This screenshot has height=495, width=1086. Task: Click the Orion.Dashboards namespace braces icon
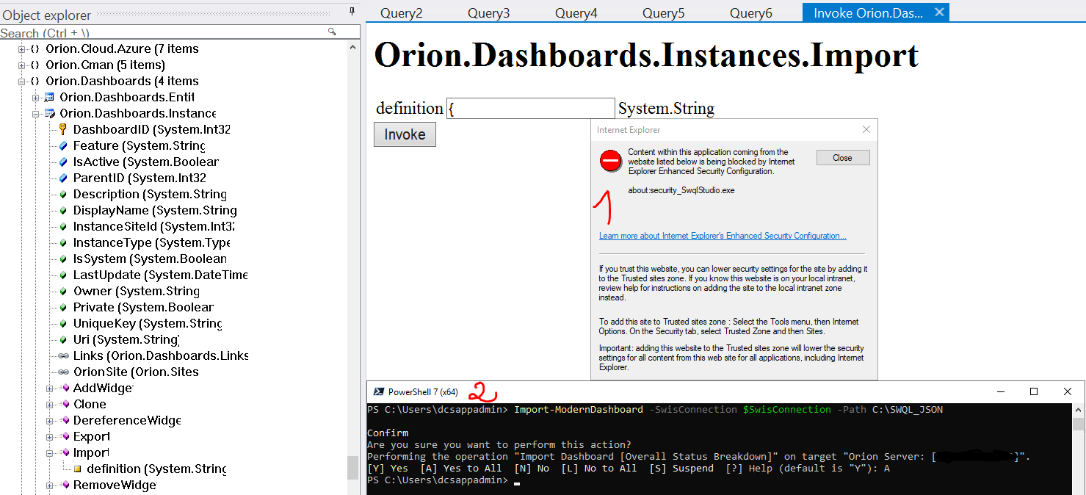pos(35,82)
